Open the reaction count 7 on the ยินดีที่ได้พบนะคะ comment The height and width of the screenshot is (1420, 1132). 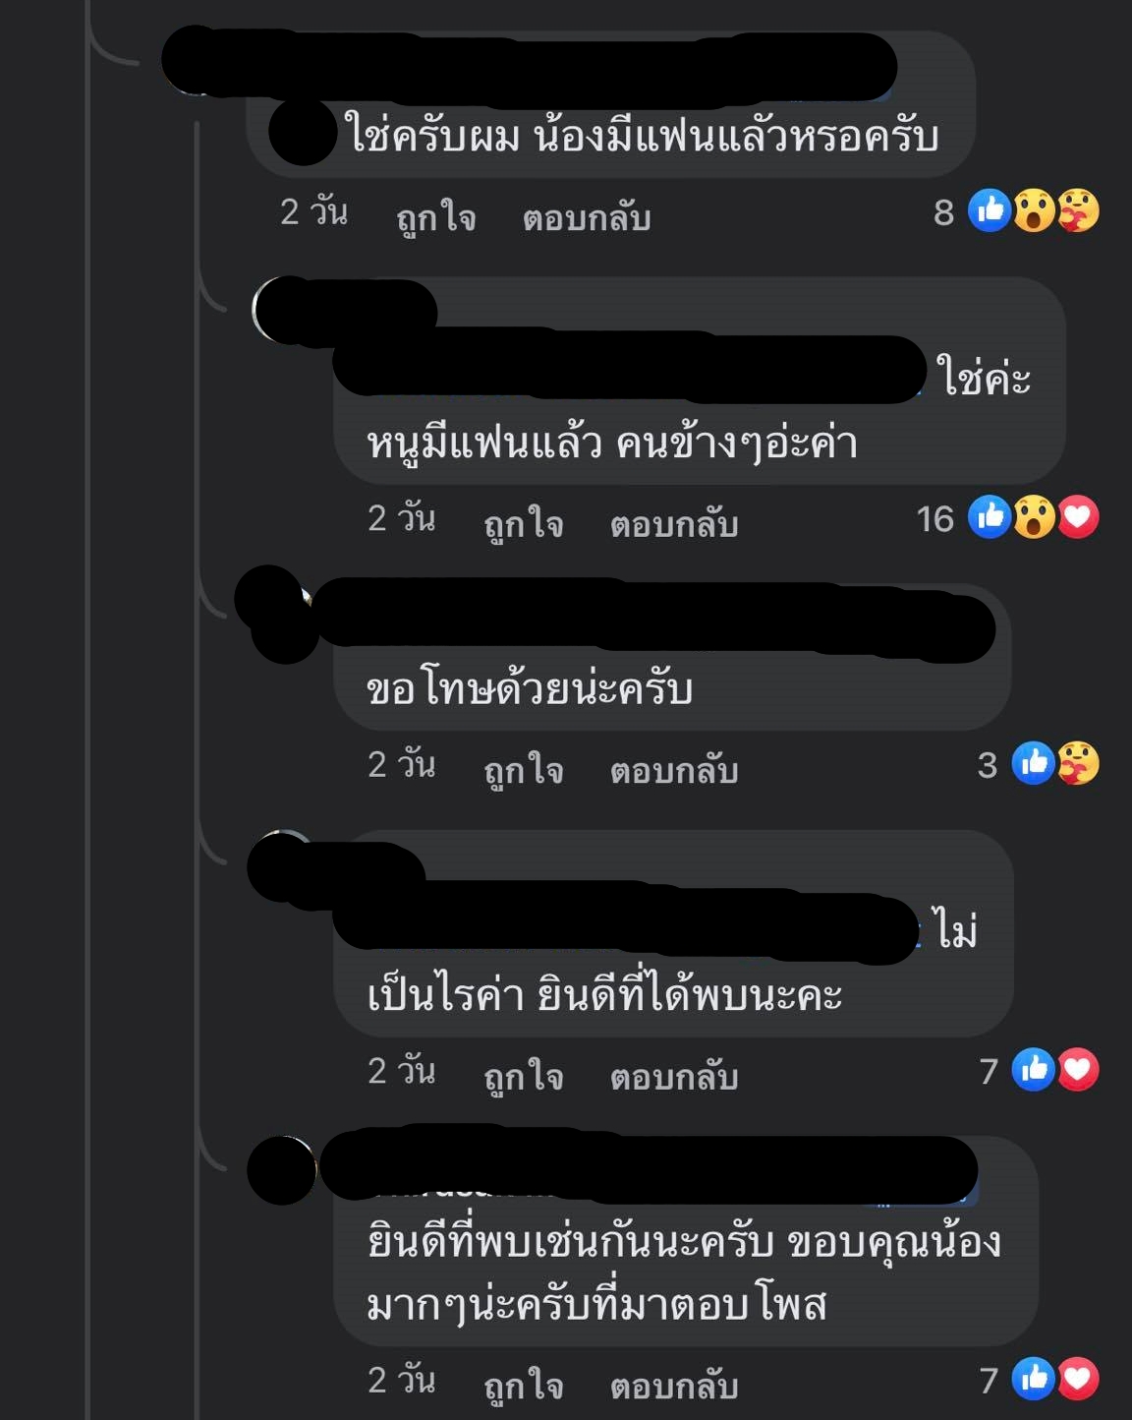989,1071
